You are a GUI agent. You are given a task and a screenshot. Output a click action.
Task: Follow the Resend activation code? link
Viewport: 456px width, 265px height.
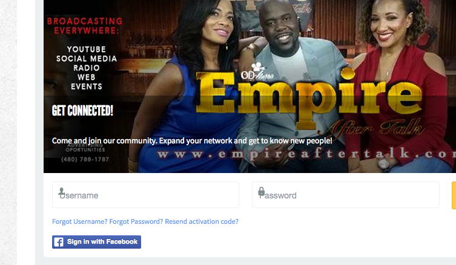[202, 221]
